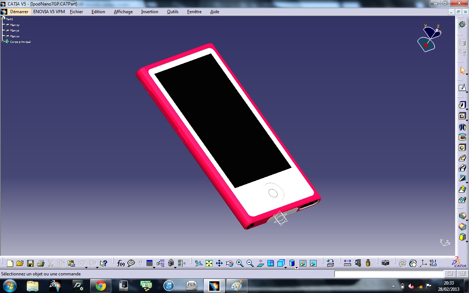
Task: Click the 3D compass in the corner
Action: pyautogui.click(x=429, y=38)
